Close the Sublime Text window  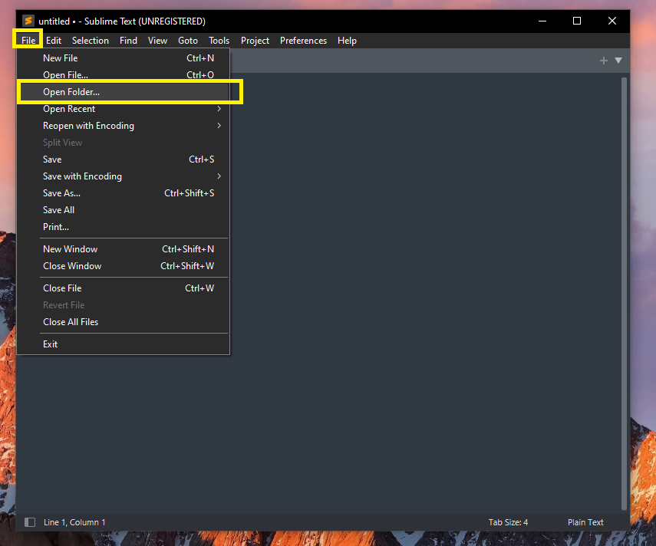pos(612,21)
